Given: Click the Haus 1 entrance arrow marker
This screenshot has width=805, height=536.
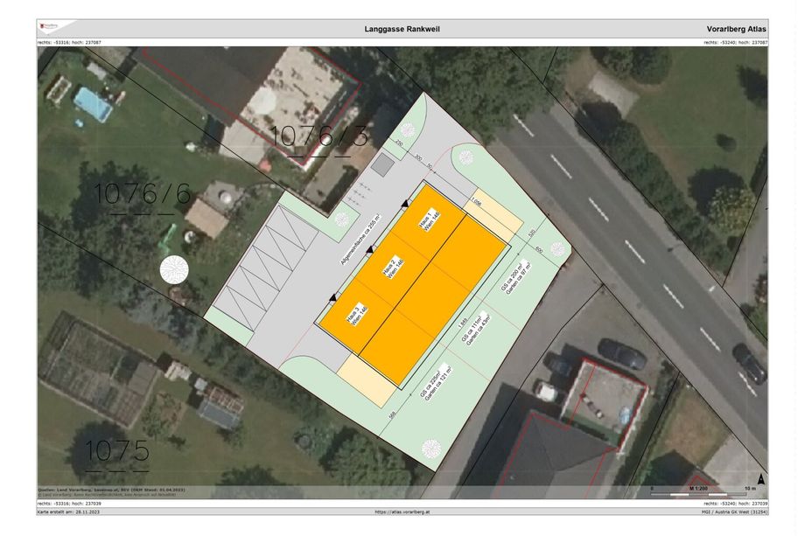Looking at the screenshot, I should (406, 204).
